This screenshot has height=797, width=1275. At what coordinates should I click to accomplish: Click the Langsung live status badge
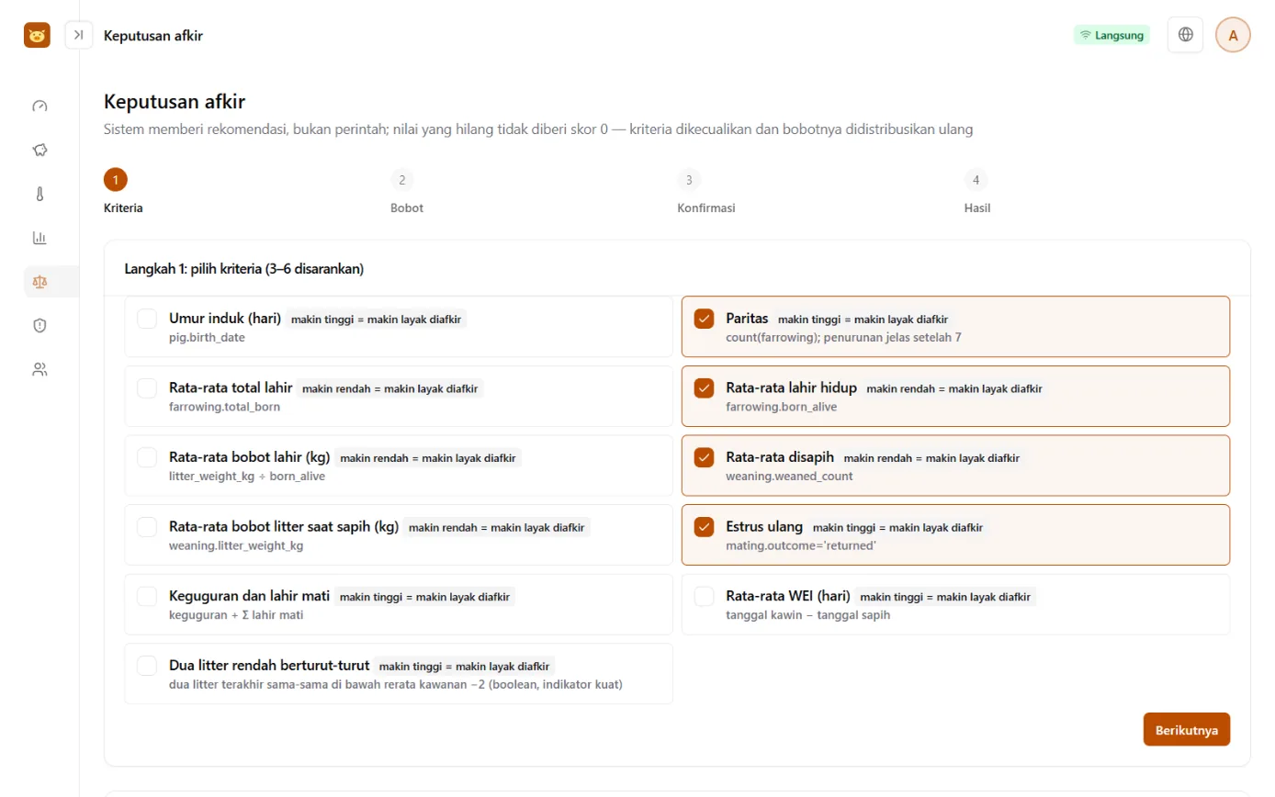click(x=1111, y=35)
